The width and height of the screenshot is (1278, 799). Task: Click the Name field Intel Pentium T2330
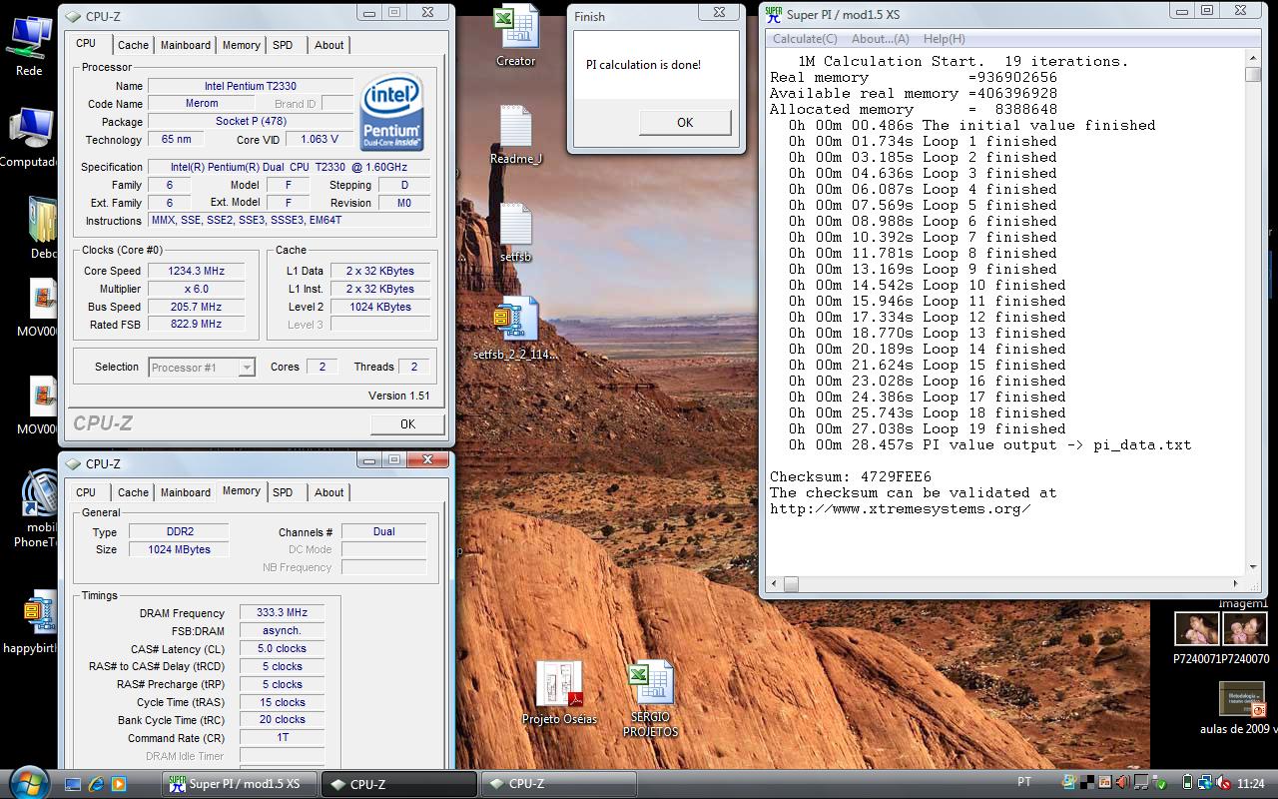tap(251, 86)
